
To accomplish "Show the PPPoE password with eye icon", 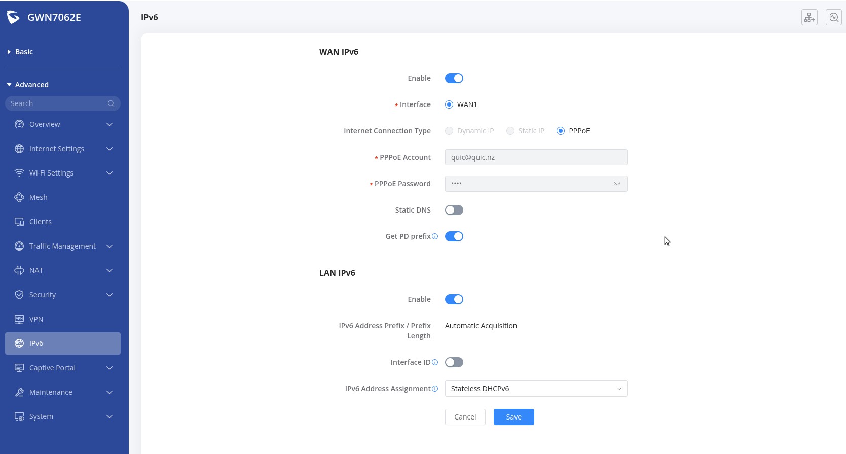I will [617, 184].
